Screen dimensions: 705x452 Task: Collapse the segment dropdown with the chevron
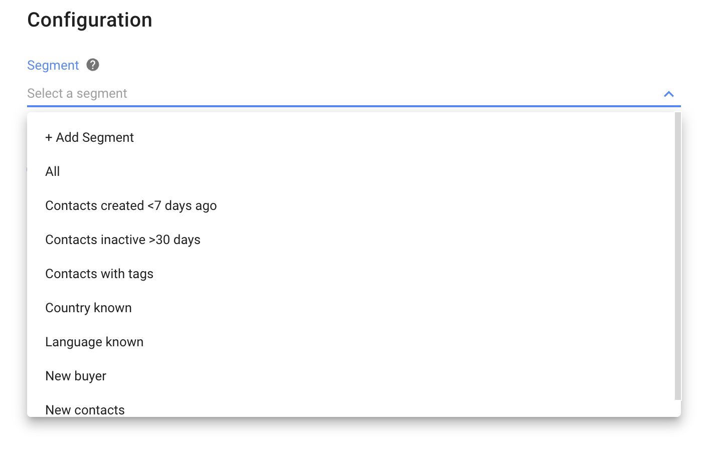click(668, 94)
